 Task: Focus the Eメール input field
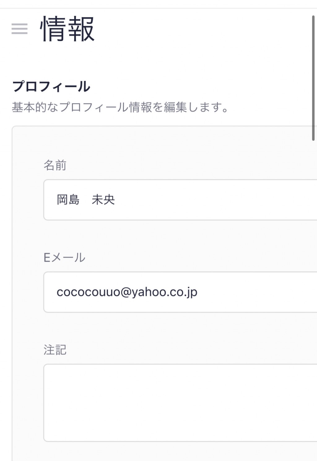click(180, 292)
